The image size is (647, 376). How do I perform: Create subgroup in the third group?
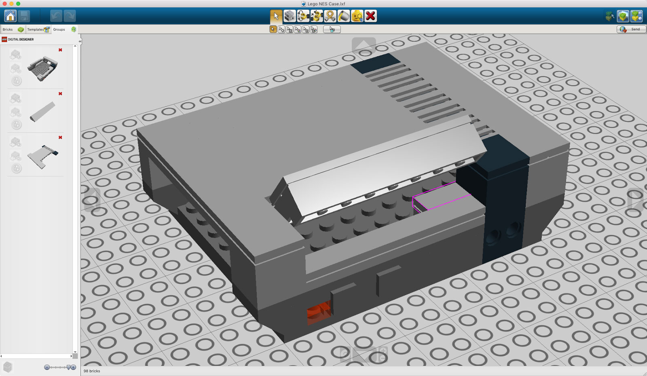tap(16, 169)
